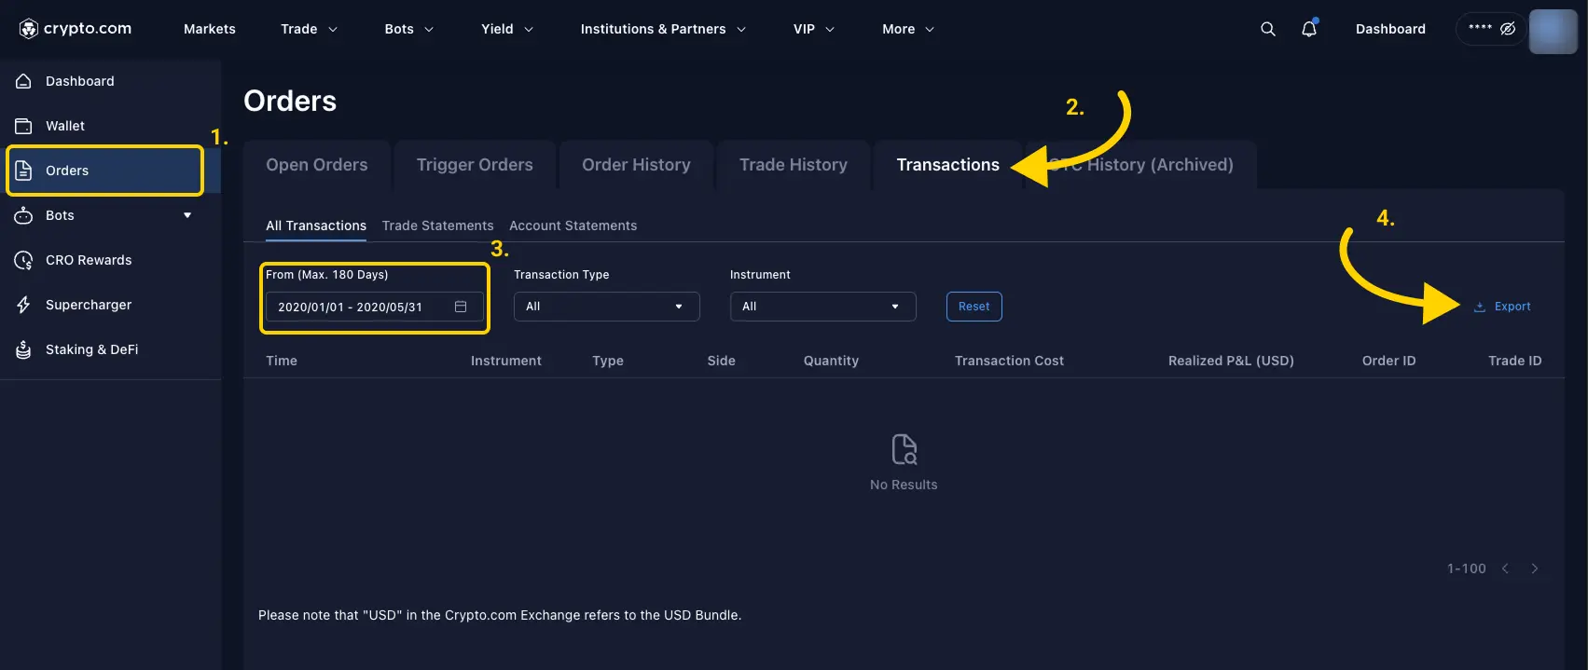Click the Export link text
The height and width of the screenshot is (670, 1588).
(1512, 307)
